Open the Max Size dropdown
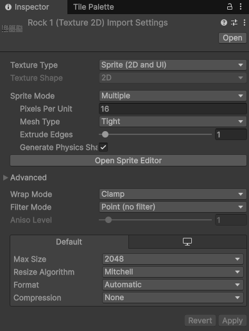This screenshot has height=331, width=249. point(173,259)
